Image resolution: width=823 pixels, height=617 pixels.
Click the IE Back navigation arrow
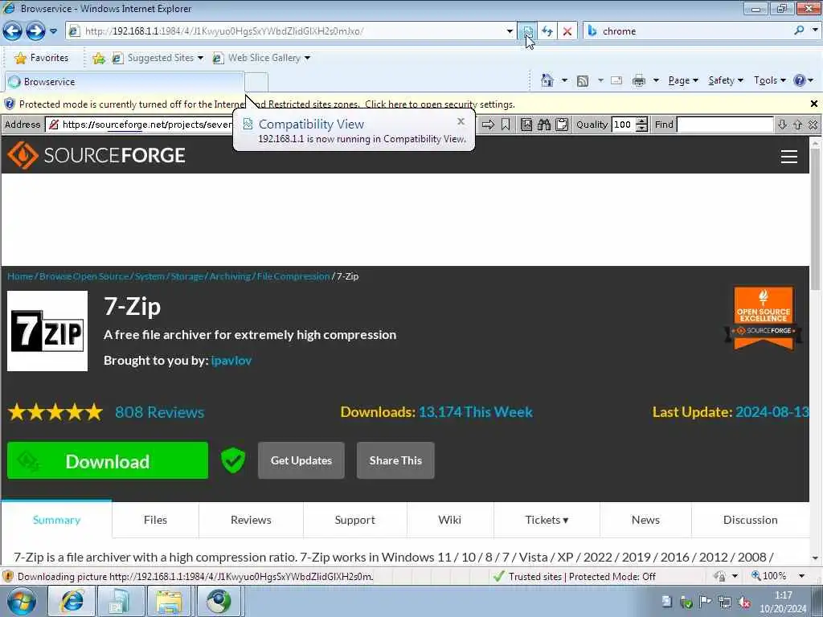(x=13, y=31)
